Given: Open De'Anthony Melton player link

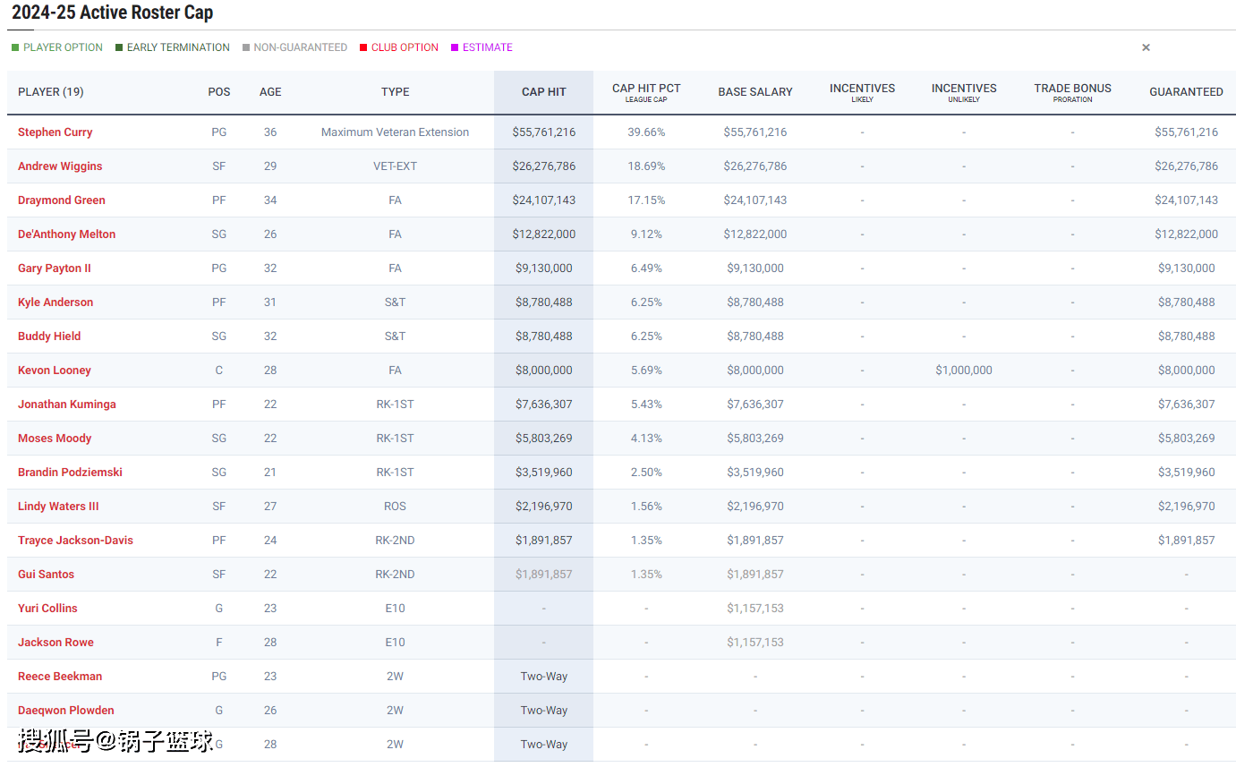Looking at the screenshot, I should coord(66,234).
